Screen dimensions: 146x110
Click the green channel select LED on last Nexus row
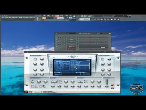(78, 49)
